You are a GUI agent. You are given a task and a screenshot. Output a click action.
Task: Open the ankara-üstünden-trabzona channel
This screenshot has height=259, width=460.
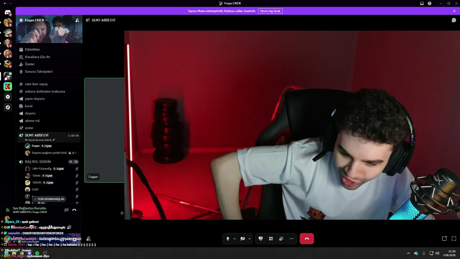click(49, 91)
